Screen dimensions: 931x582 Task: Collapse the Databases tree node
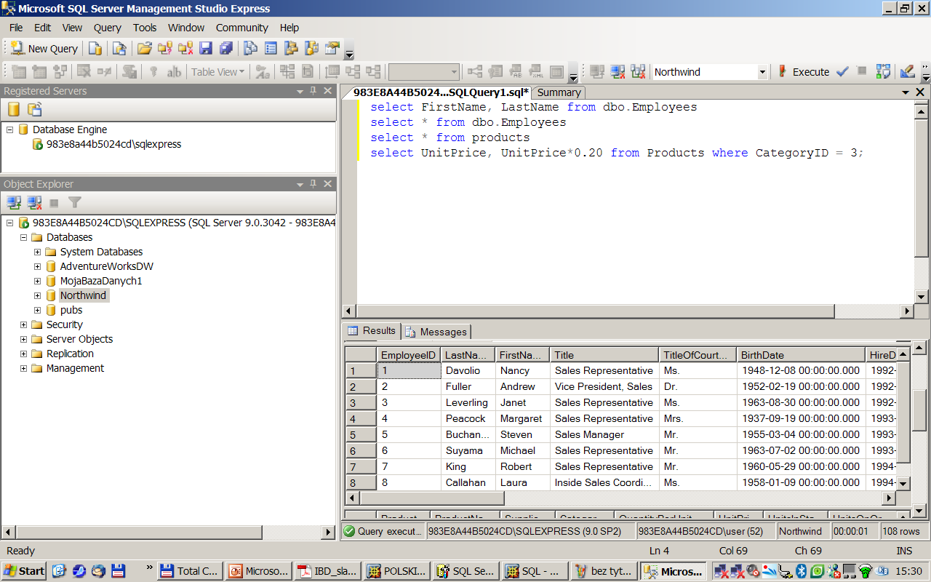click(x=24, y=237)
